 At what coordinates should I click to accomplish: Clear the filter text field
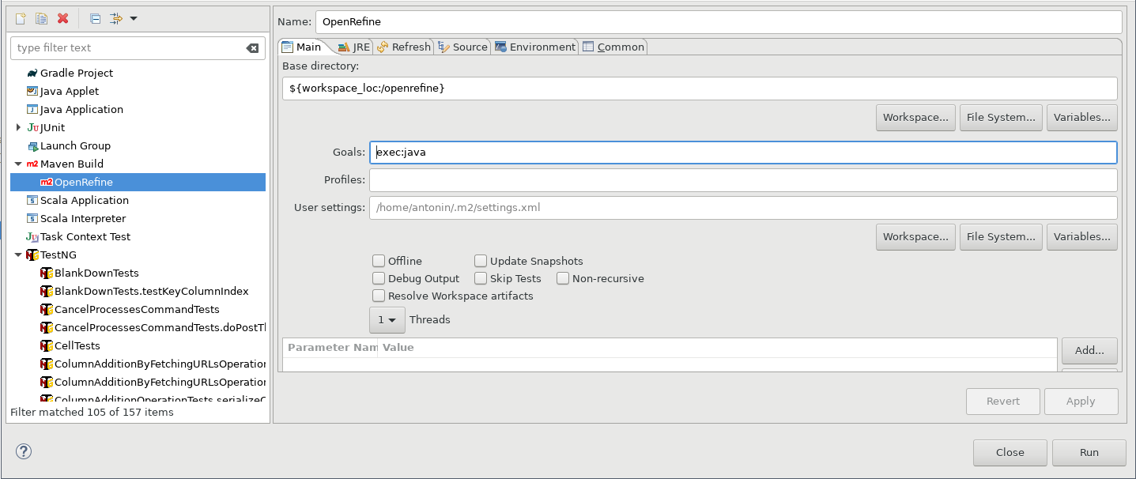(253, 48)
